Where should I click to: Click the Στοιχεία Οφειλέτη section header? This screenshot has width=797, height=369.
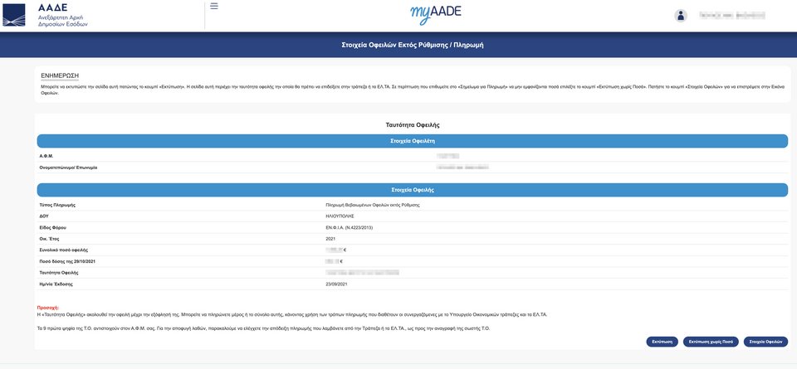coord(413,141)
